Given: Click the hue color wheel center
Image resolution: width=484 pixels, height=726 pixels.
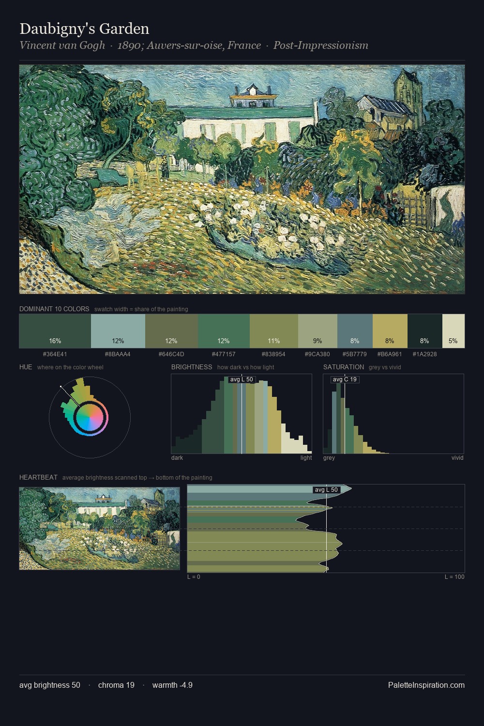Looking at the screenshot, I should (90, 418).
